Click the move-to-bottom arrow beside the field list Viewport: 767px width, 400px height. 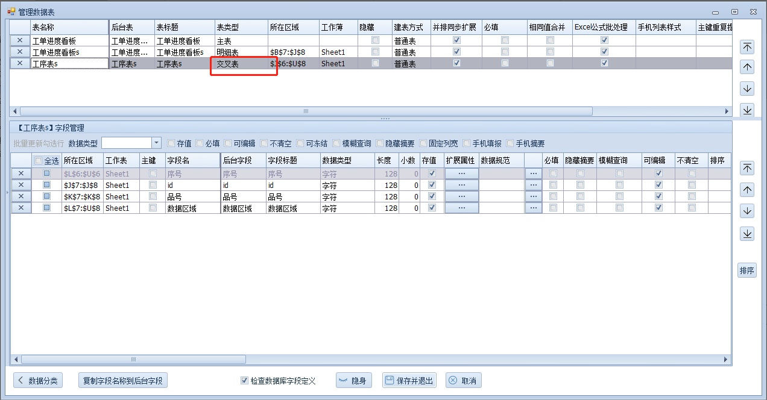tap(747, 233)
